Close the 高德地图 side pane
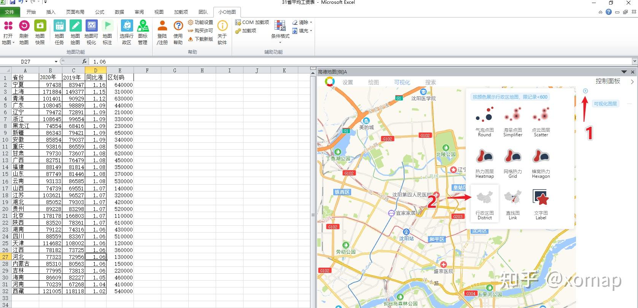Screen dimensions: 638x308 pos(633,72)
